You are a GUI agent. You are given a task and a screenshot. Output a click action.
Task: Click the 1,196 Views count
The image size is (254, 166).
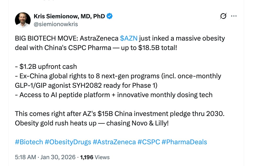[x=95, y=157]
